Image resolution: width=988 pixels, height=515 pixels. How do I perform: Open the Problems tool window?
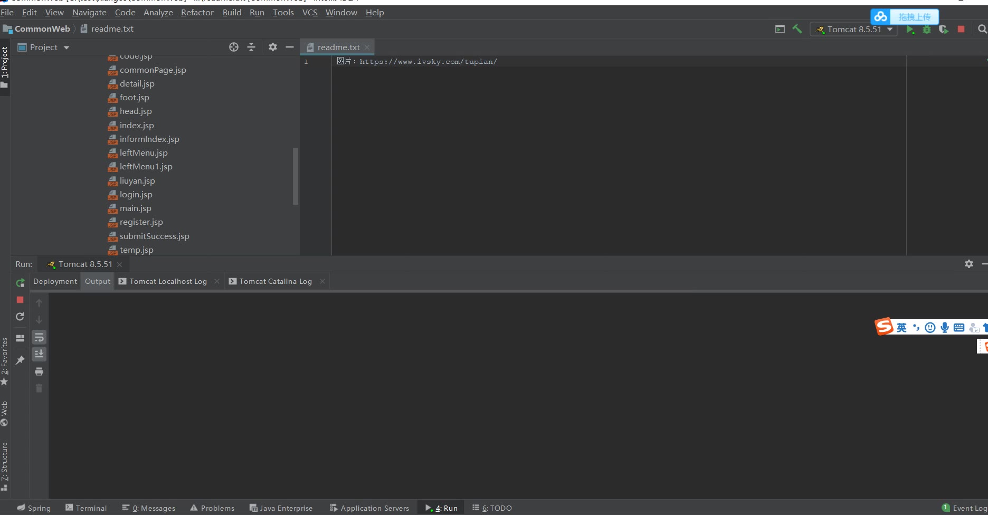point(212,508)
